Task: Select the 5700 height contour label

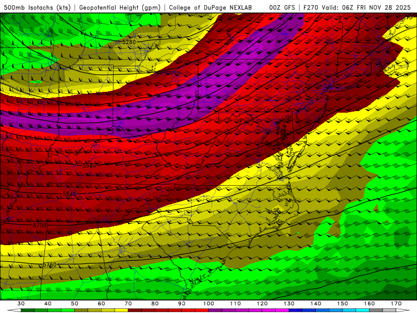Action: (40, 225)
